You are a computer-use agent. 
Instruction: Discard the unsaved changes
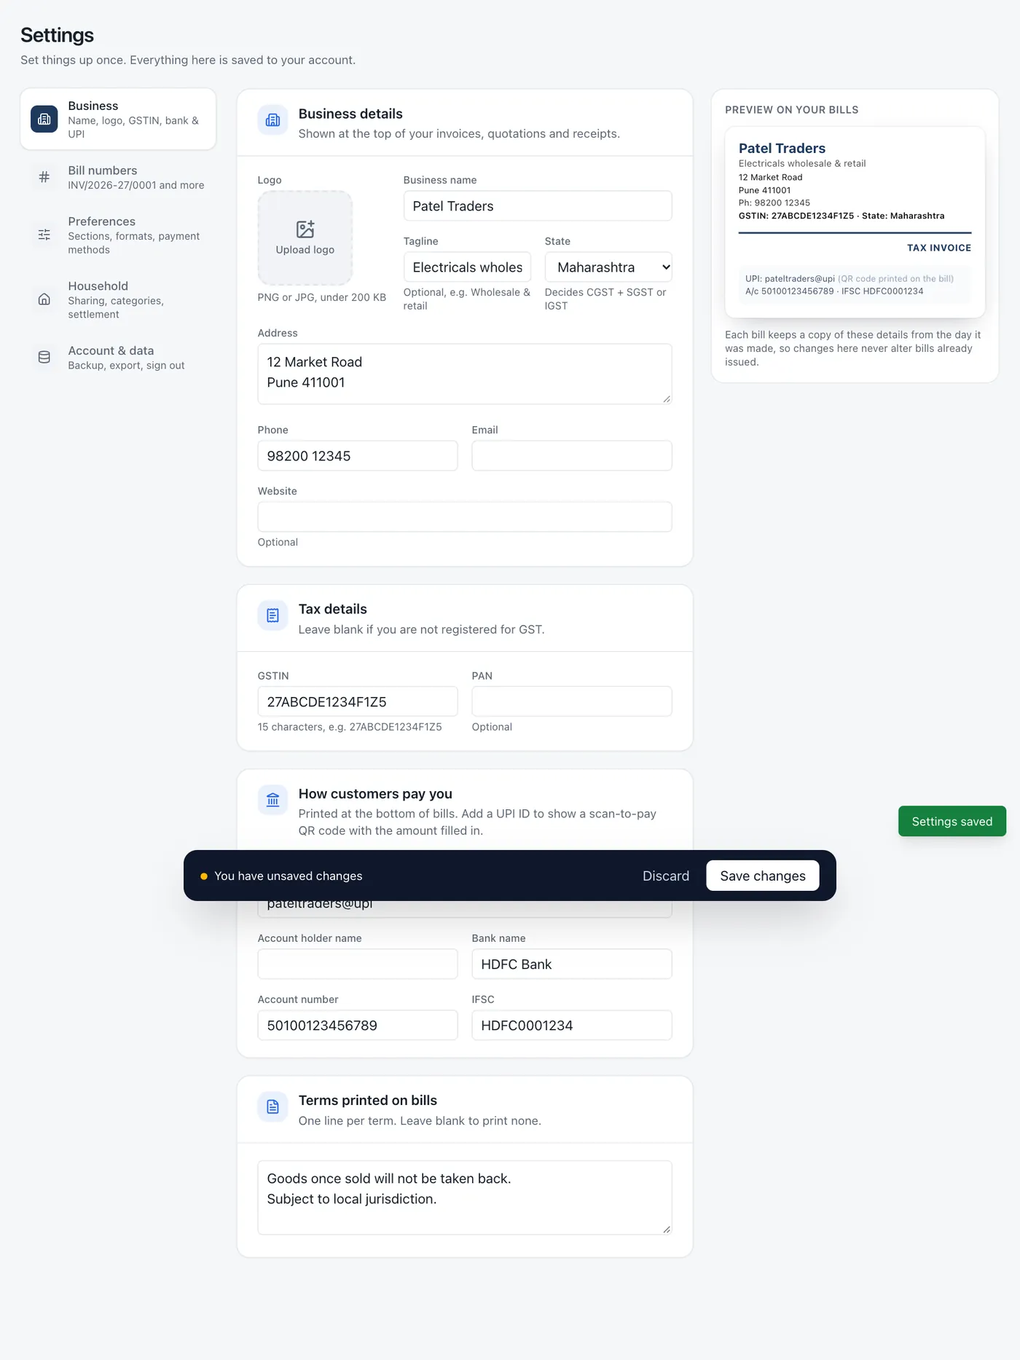[665, 876]
